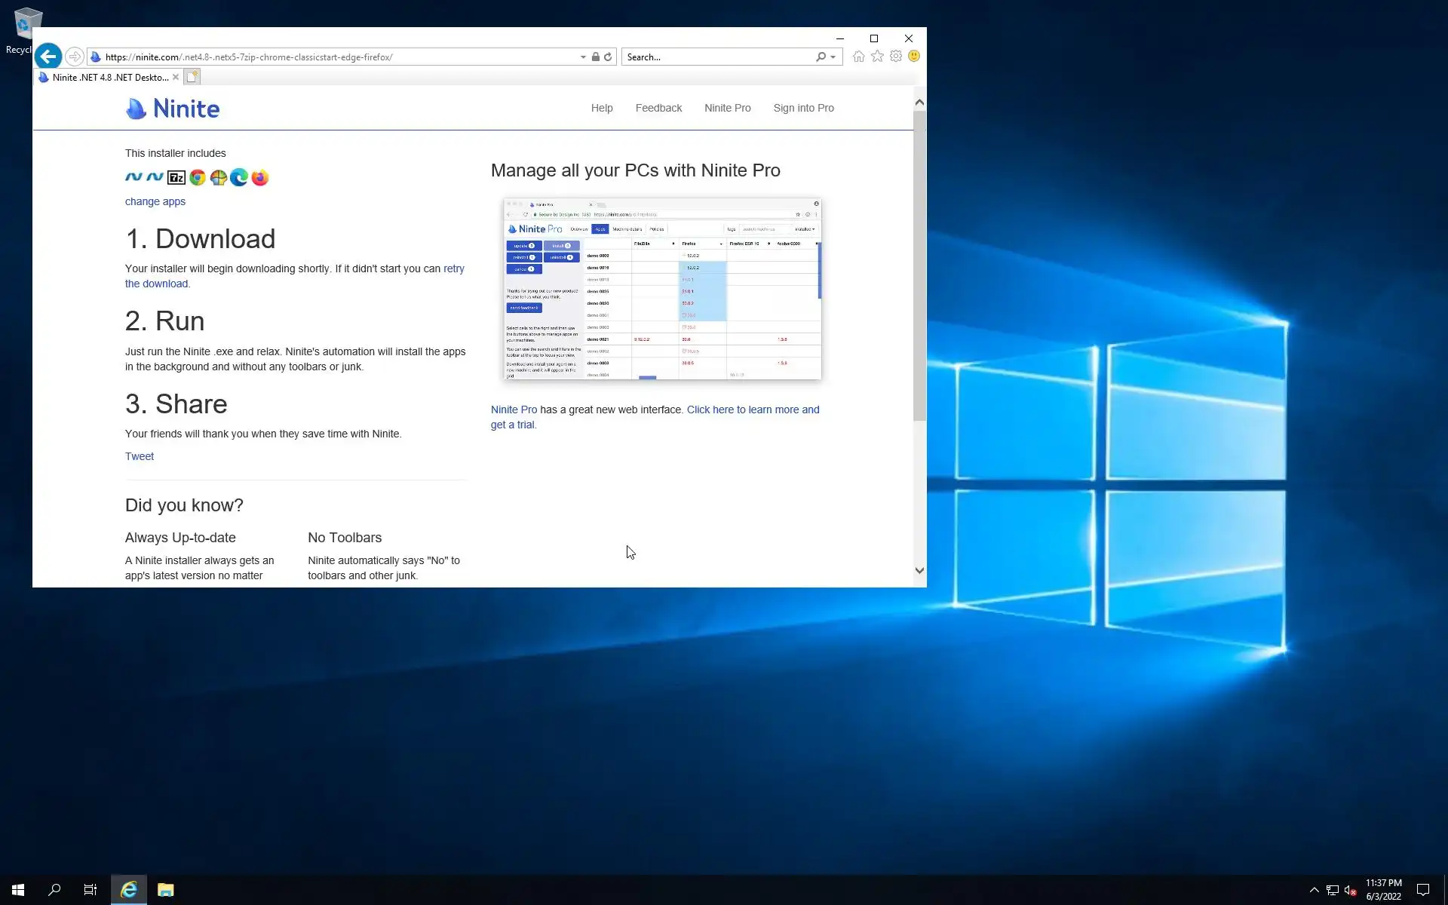Click the smiley feedback icon

click(x=914, y=57)
